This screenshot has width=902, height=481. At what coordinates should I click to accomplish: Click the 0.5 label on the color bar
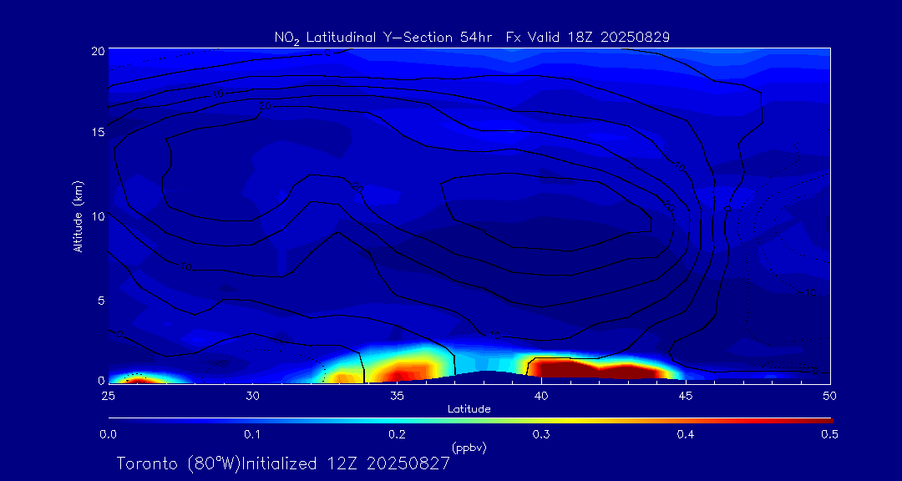(830, 434)
